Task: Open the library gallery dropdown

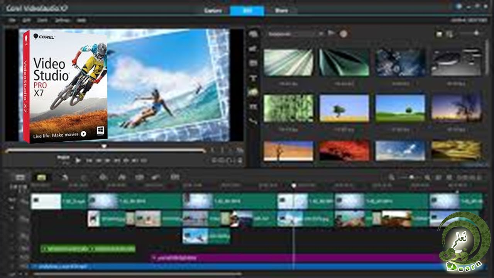Action: (296, 34)
